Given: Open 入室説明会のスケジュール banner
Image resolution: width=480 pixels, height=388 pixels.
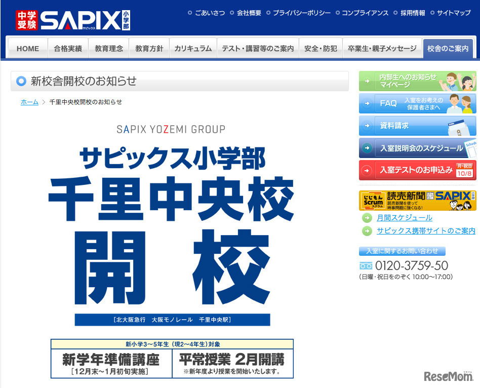Looking at the screenshot, I should (x=418, y=148).
